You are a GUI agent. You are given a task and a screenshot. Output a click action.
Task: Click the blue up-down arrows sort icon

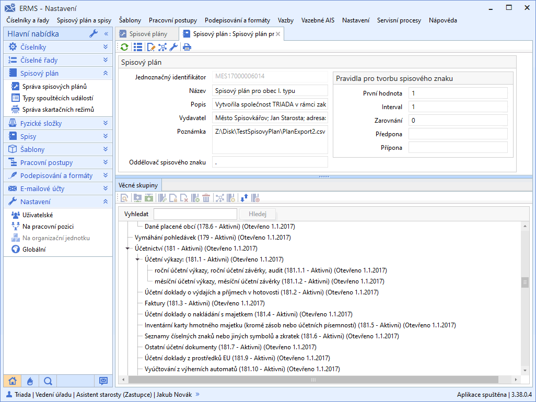[x=244, y=198]
